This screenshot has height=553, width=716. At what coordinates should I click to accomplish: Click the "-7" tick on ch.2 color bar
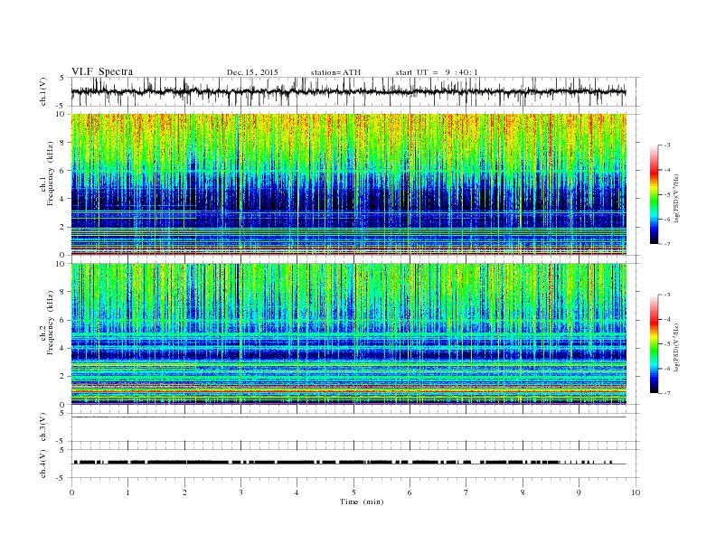[x=667, y=393]
